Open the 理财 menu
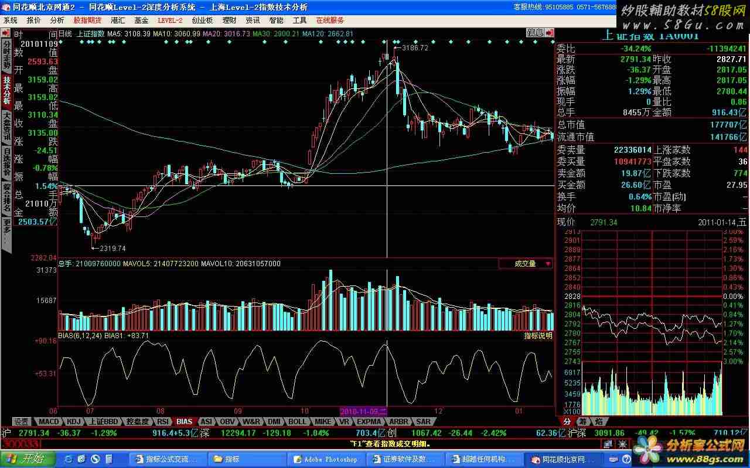 click(x=229, y=20)
